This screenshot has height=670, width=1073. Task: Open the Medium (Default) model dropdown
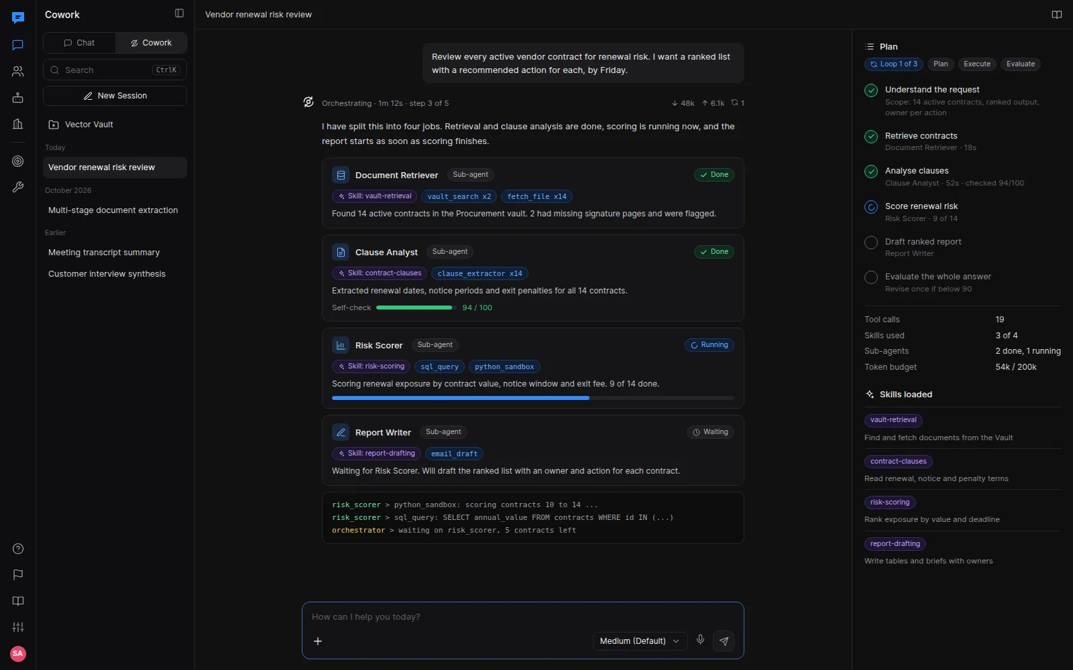(x=640, y=641)
